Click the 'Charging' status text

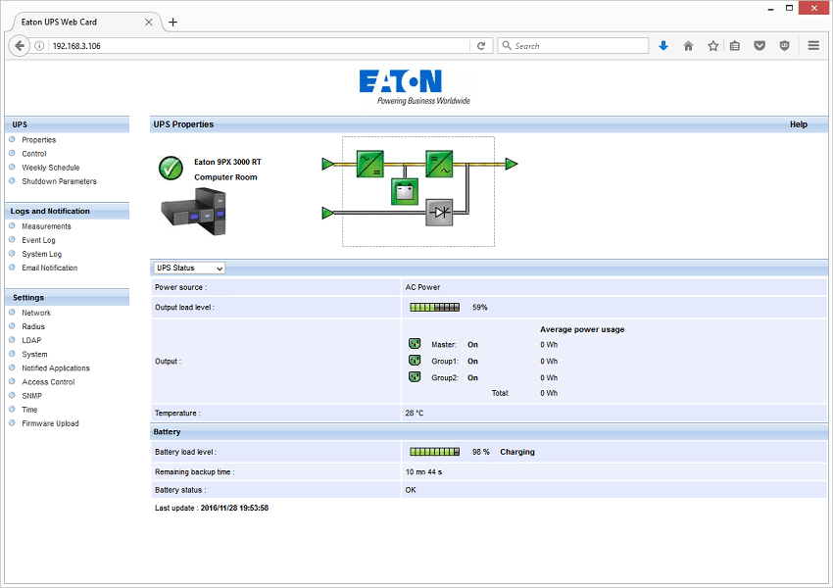coord(516,452)
